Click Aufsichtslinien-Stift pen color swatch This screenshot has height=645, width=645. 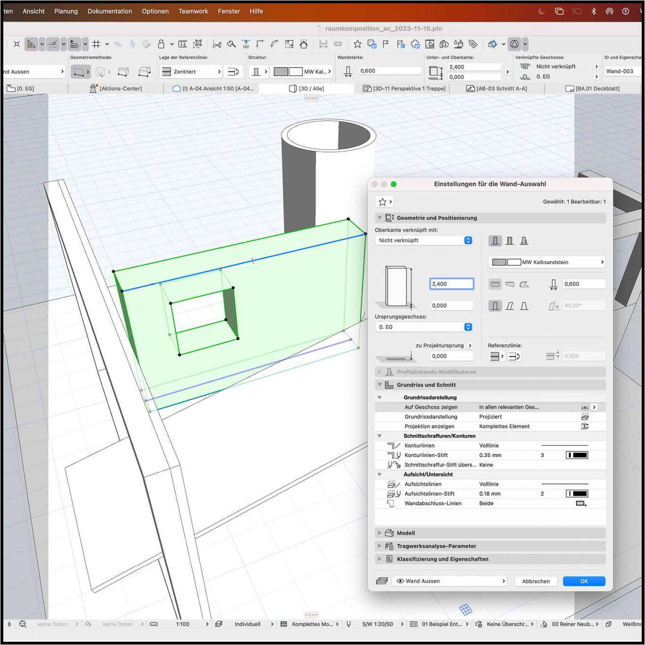[577, 494]
